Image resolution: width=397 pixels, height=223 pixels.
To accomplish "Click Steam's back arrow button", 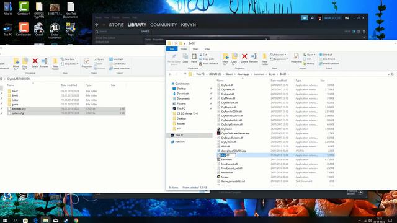I will (97, 25).
